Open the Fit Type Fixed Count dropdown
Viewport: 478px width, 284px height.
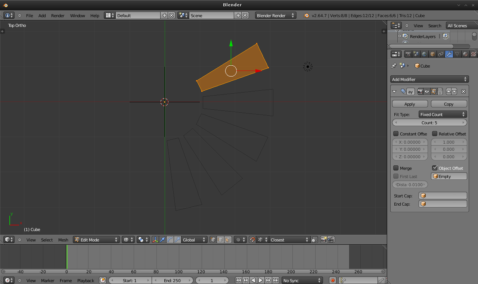(x=443, y=114)
